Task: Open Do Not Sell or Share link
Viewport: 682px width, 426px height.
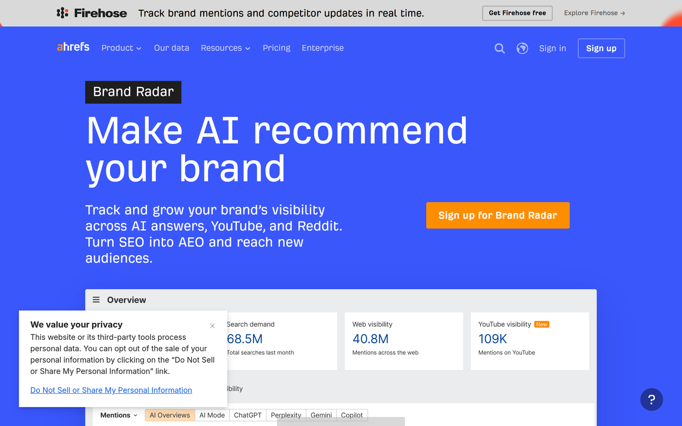Action: [x=111, y=390]
